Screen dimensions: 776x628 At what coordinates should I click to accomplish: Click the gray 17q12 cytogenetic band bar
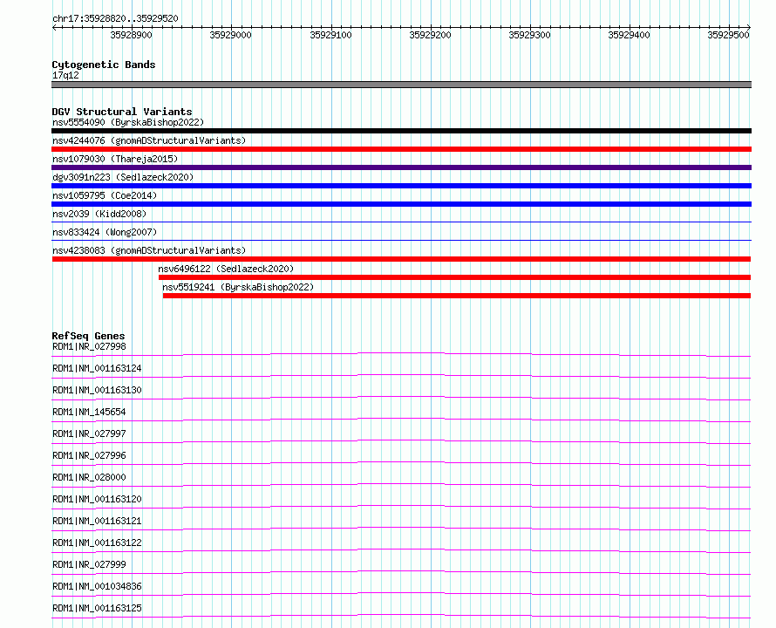click(x=401, y=85)
